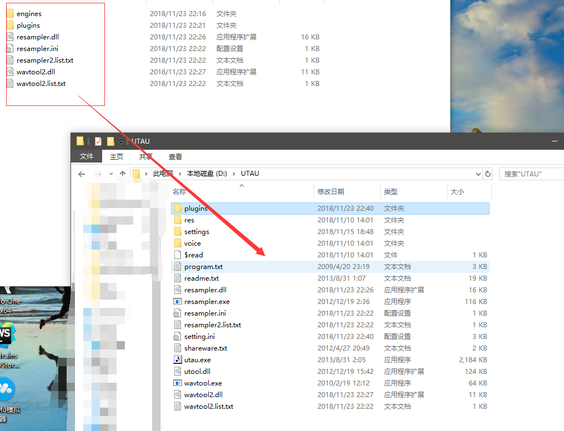564x431 pixels.
Task: Click wavtool2.dll icon in background window
Action: 10,72
